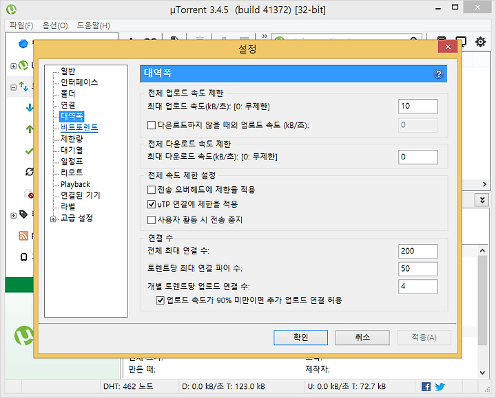
Task: Expand the uTorrent sidebar node plus box
Action: pos(13,66)
